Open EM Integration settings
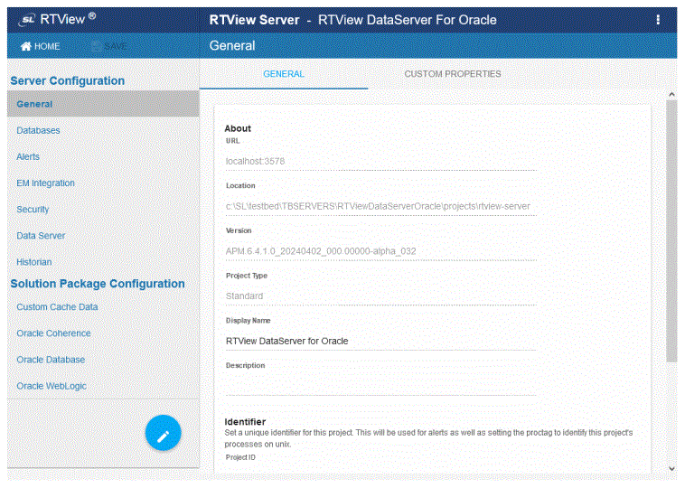685x488 pixels. click(45, 183)
